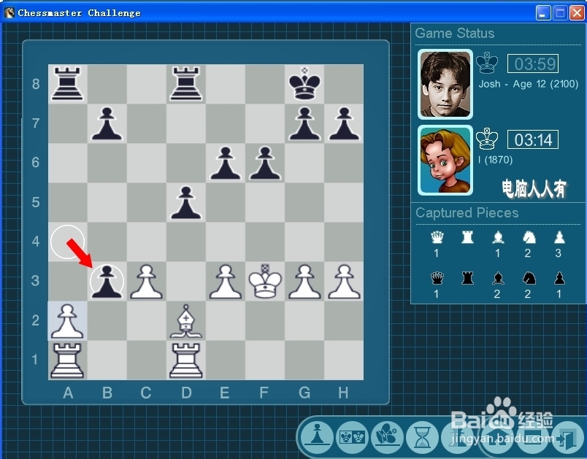This screenshot has height=459, width=587.
Task: Click the home icon in bottom toolbar
Action: tap(498, 438)
